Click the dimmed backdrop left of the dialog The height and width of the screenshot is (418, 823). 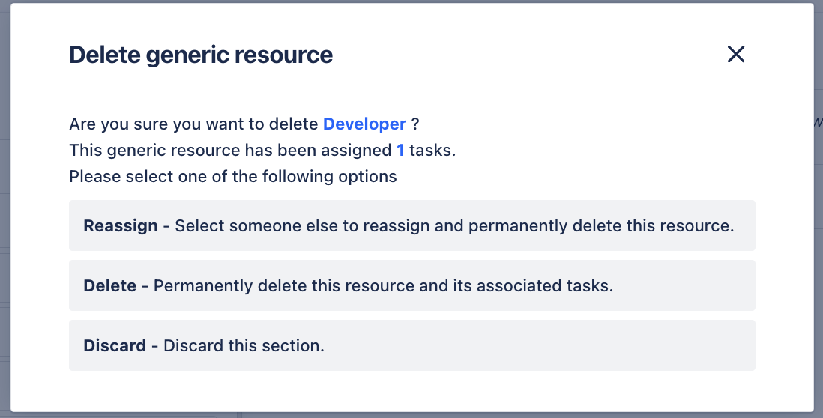pos(4,210)
